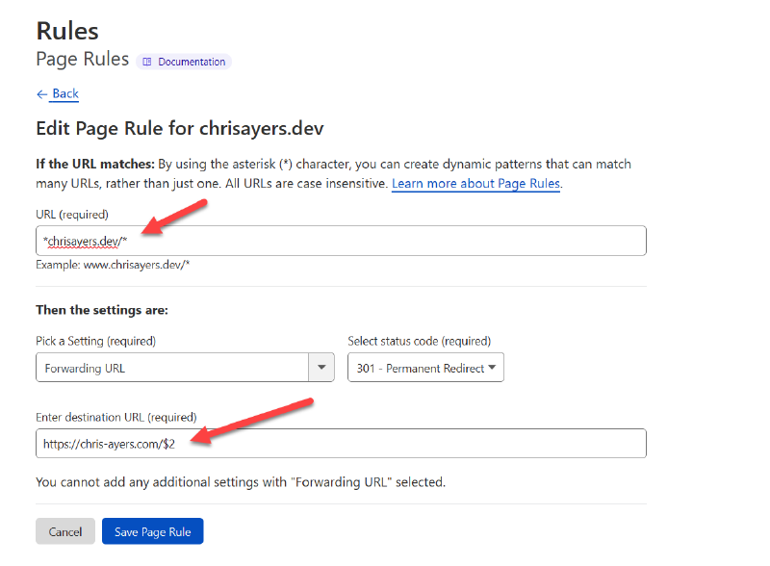Open the Pick a Setting dropdown showing Forwarding URL
770x566 pixels.
click(x=171, y=368)
